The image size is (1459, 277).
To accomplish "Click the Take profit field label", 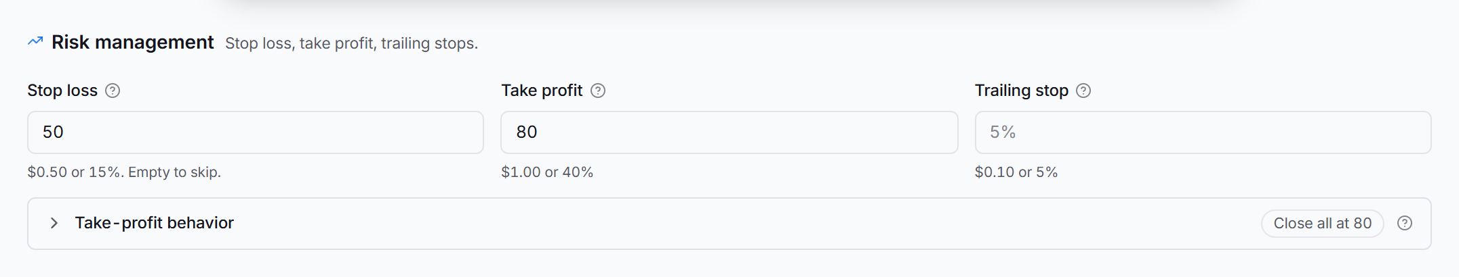I will (542, 91).
